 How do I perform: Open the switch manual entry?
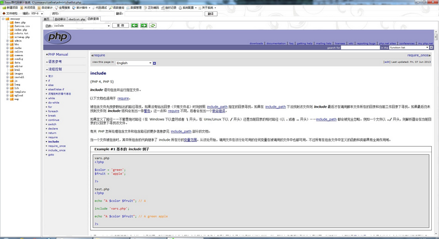[52, 124]
